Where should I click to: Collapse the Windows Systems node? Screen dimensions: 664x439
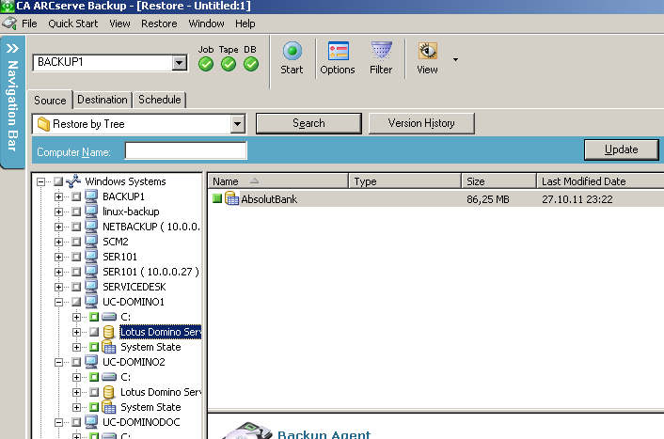40,181
